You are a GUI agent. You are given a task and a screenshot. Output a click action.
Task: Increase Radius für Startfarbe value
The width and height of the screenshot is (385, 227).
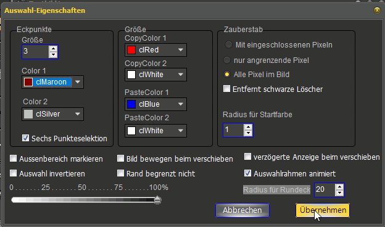[x=248, y=127]
